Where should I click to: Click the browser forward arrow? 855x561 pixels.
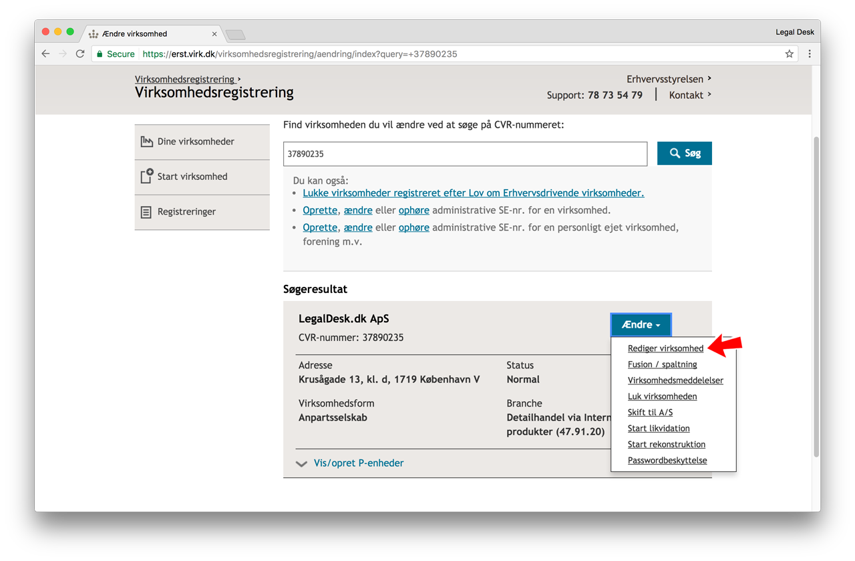click(x=63, y=54)
